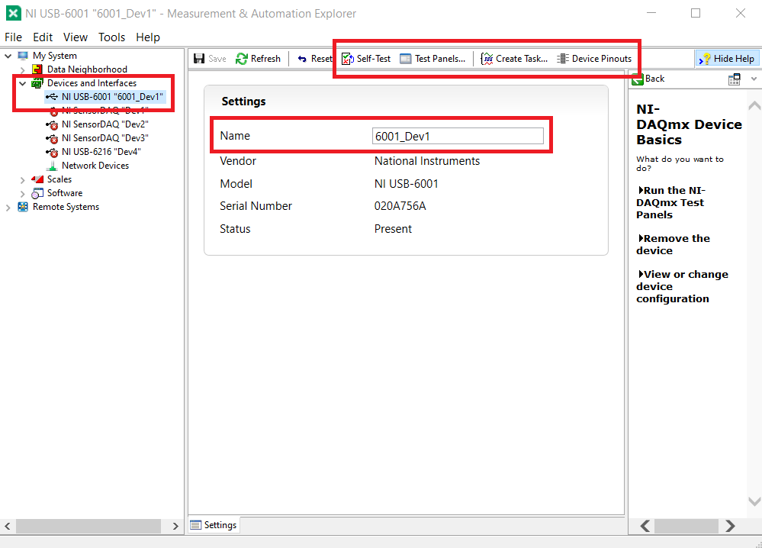Open Device Pinouts diagram

tap(594, 59)
